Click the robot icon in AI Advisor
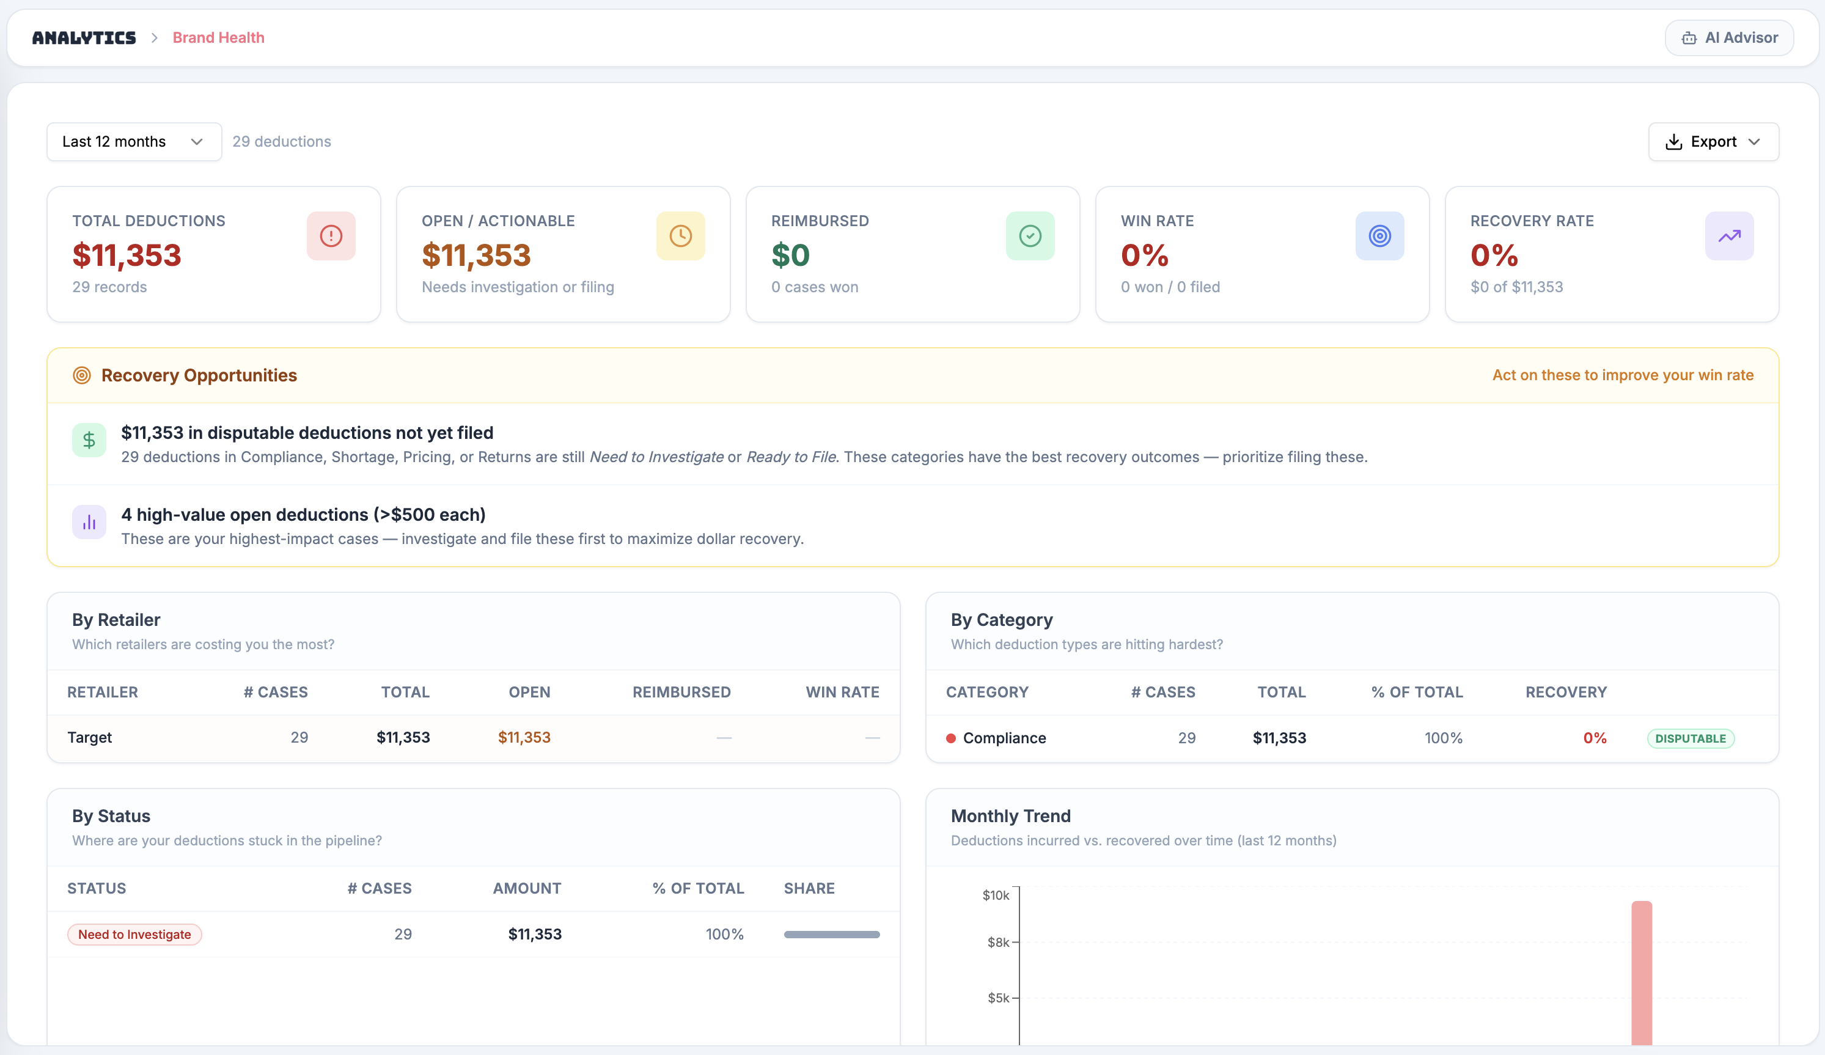This screenshot has height=1055, width=1825. coord(1689,38)
